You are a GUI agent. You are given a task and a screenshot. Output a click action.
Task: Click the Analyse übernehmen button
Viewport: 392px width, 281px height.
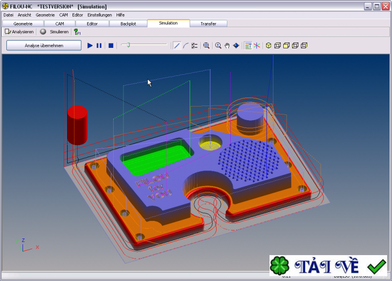[x=44, y=45]
